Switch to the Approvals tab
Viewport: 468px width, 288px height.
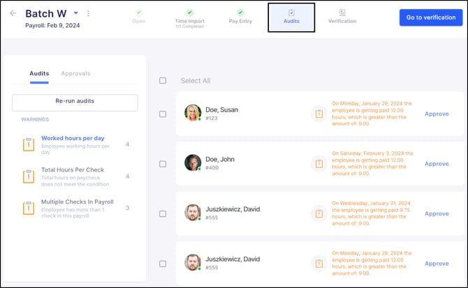(75, 73)
